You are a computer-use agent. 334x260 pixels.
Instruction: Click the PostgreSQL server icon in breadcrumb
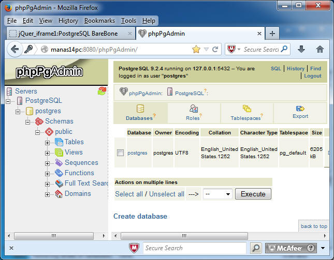(170, 91)
